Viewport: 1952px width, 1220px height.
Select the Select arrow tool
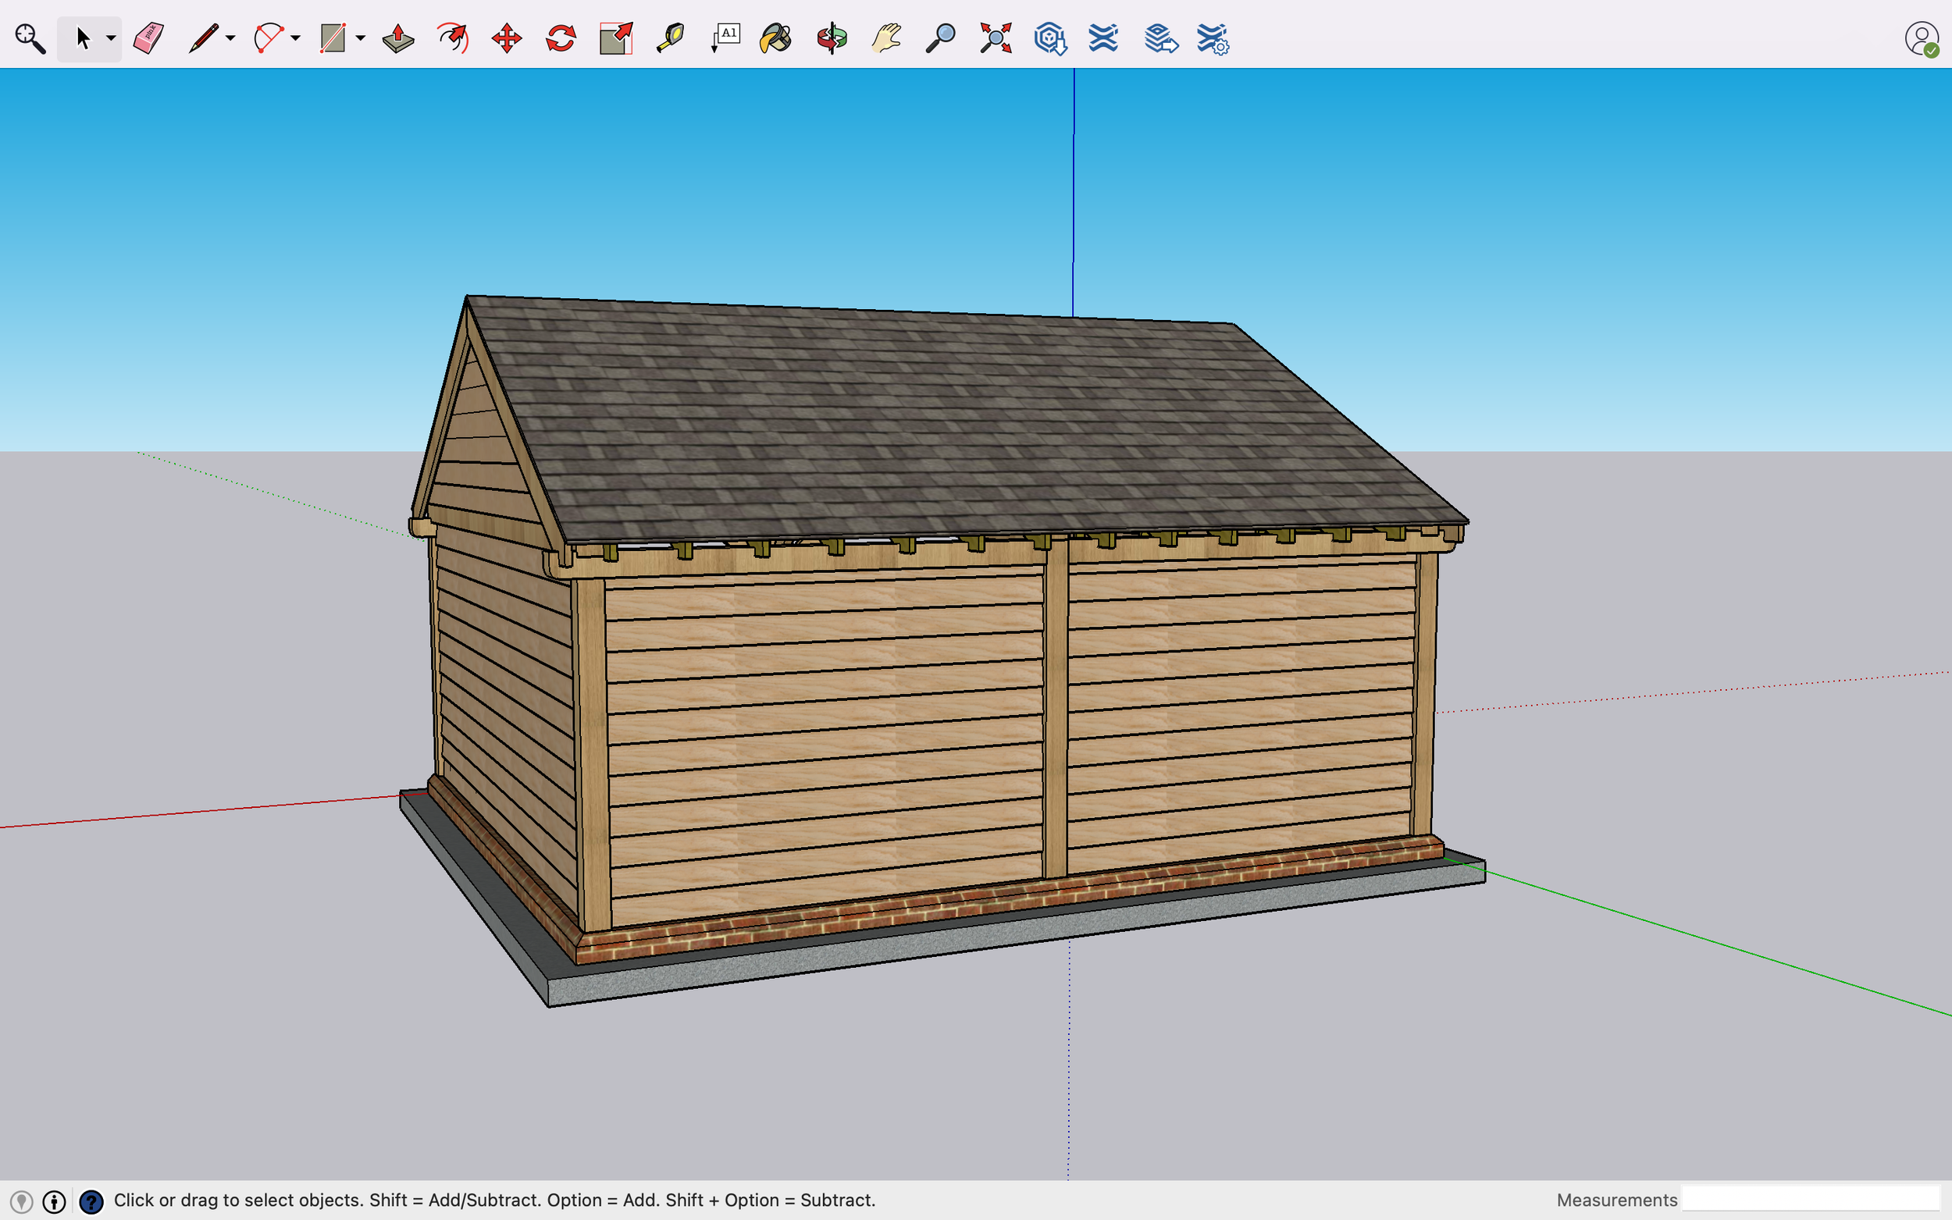[x=82, y=38]
